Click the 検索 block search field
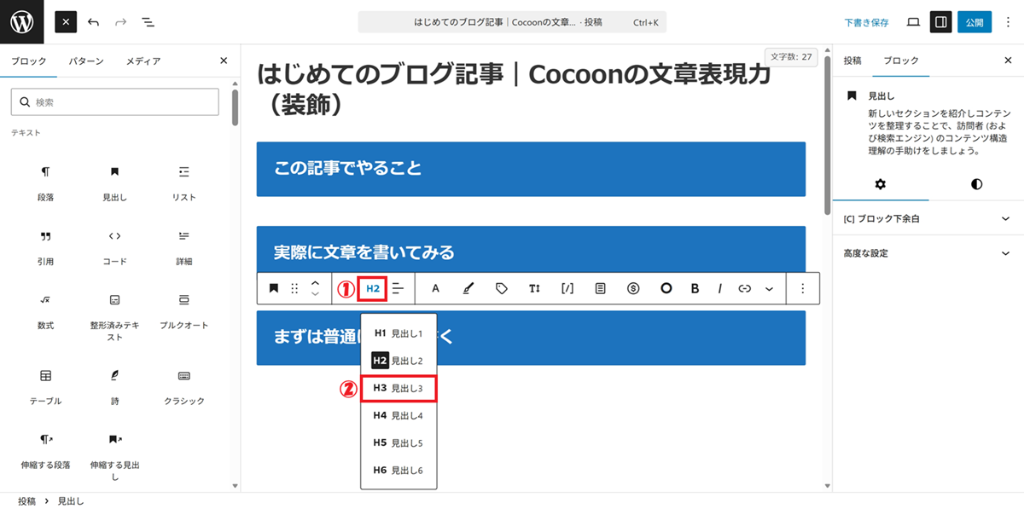This screenshot has height=509, width=1024. [x=115, y=102]
